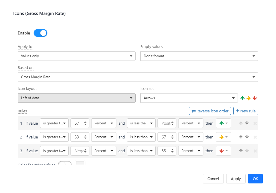Open rule 3 first Percent unit dropdown
The height and width of the screenshot is (193, 276).
click(x=104, y=151)
